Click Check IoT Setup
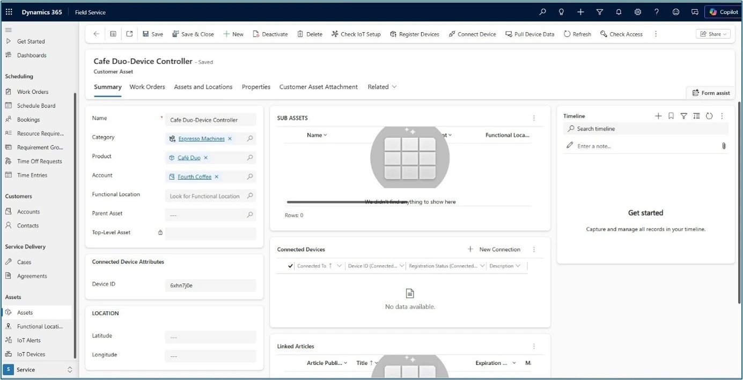Image resolution: width=743 pixels, height=380 pixels. click(356, 34)
